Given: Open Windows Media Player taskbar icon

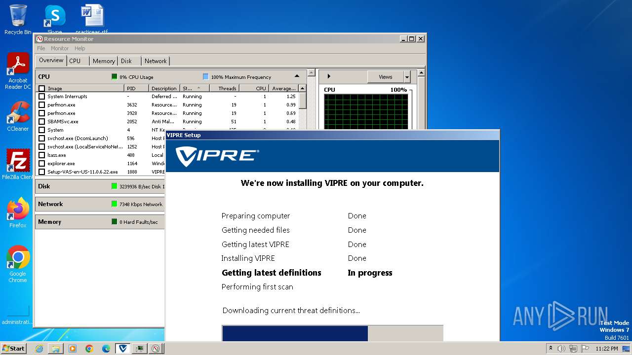Looking at the screenshot, I should (x=73, y=349).
